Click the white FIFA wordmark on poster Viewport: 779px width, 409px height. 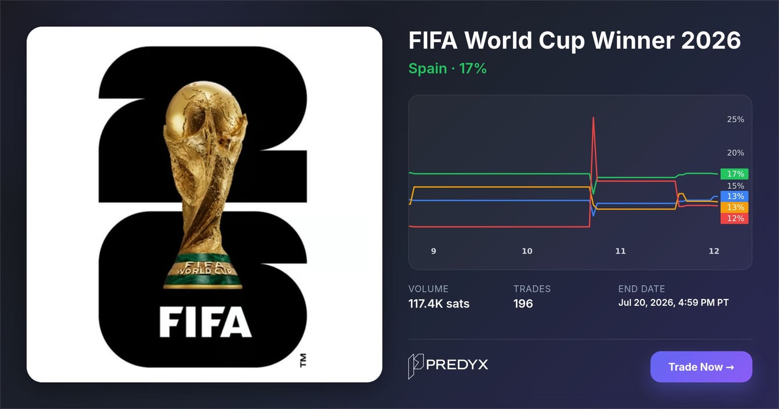click(205, 322)
